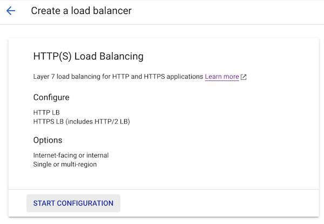
Task: Click the "Single or multi-region" option text
Action: pyautogui.click(x=65, y=164)
